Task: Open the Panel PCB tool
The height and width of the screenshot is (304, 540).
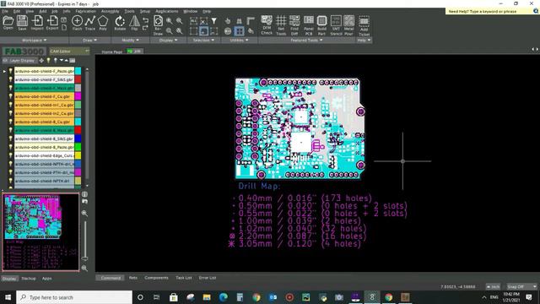Action: click(x=309, y=25)
